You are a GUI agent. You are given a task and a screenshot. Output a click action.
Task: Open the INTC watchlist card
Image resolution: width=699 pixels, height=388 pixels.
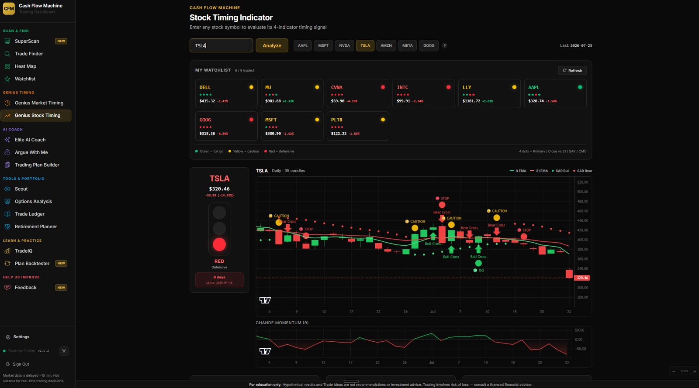(x=424, y=93)
